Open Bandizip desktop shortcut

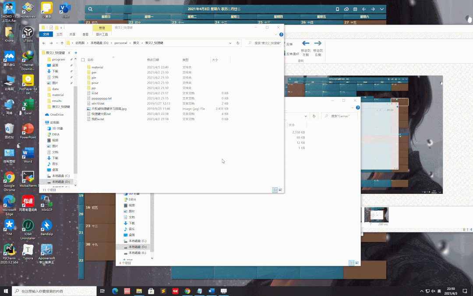tap(47, 228)
